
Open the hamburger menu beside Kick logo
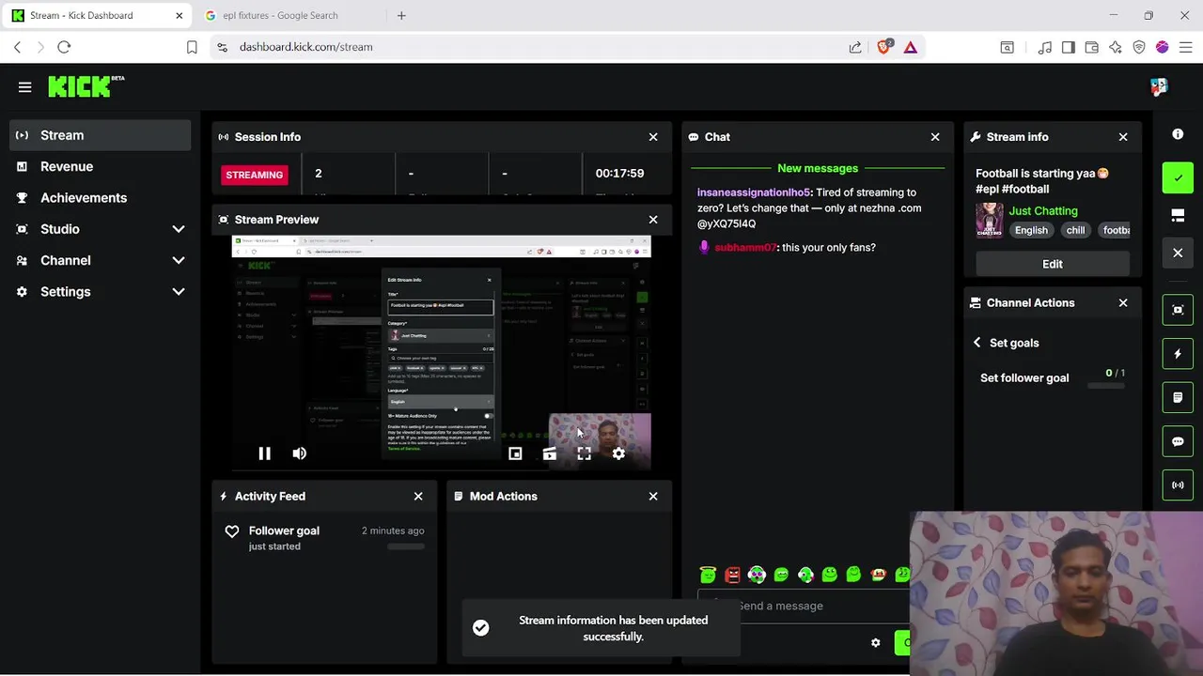[x=24, y=87]
